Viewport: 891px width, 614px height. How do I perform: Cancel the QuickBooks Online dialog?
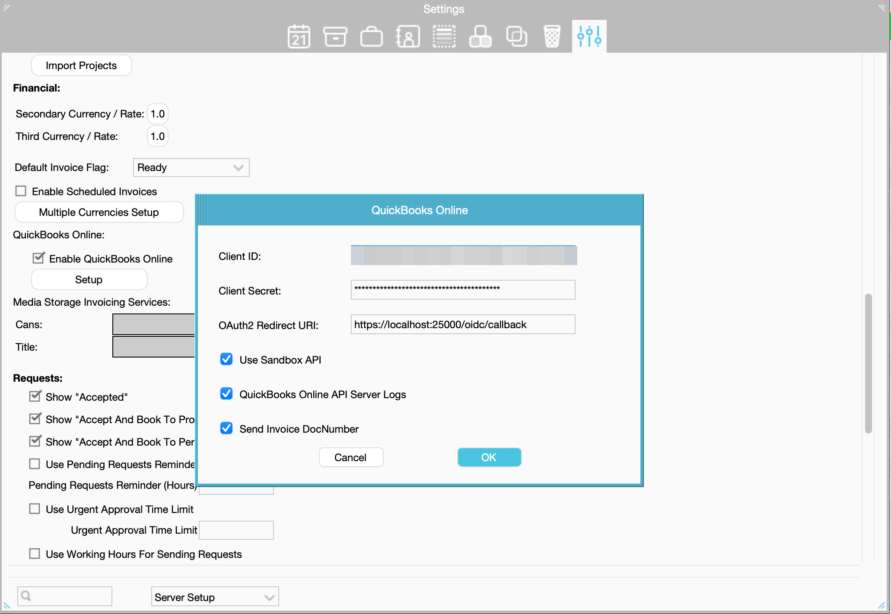pyautogui.click(x=350, y=457)
